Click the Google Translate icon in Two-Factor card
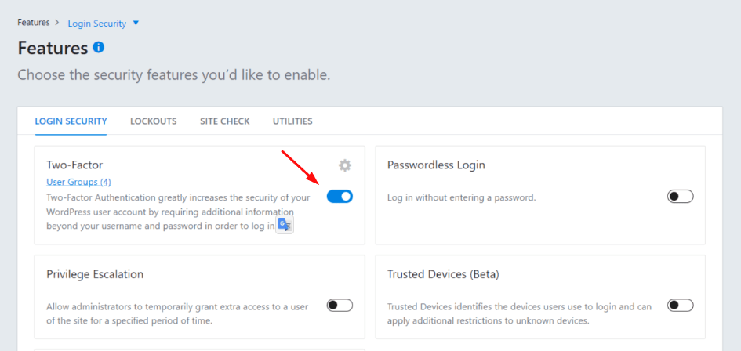The height and width of the screenshot is (351, 741). tap(285, 225)
